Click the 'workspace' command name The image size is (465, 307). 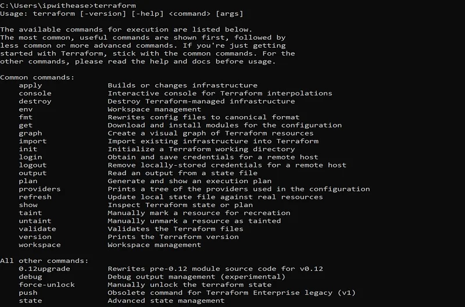coord(40,245)
